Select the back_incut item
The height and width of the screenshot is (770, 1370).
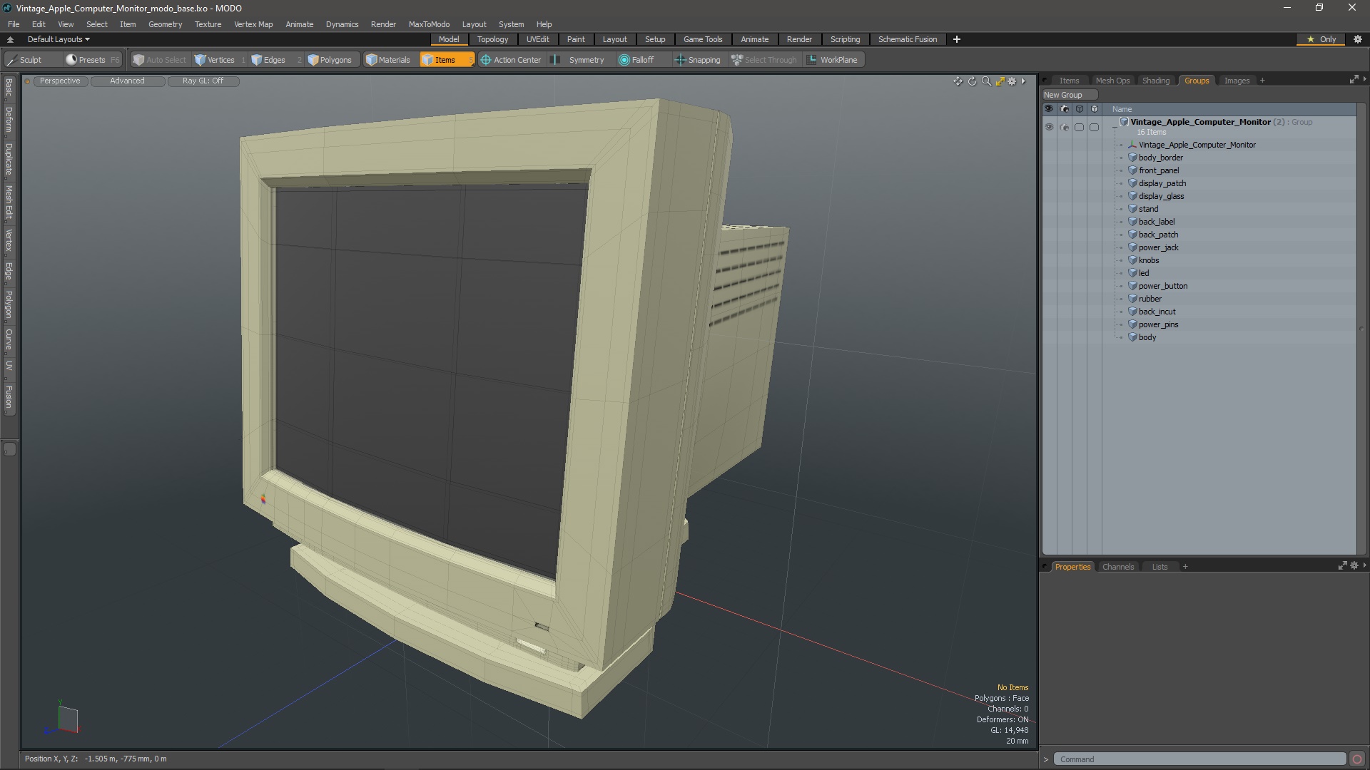coord(1157,312)
